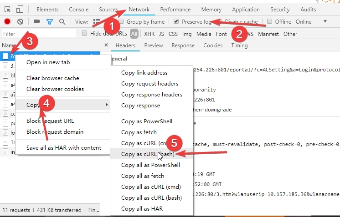Filter requests by Font
This screenshot has height=217, width=340.
point(221,34)
